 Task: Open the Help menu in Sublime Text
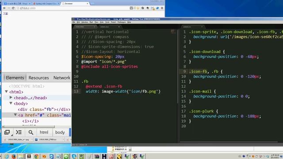pyautogui.click(x=129, y=22)
